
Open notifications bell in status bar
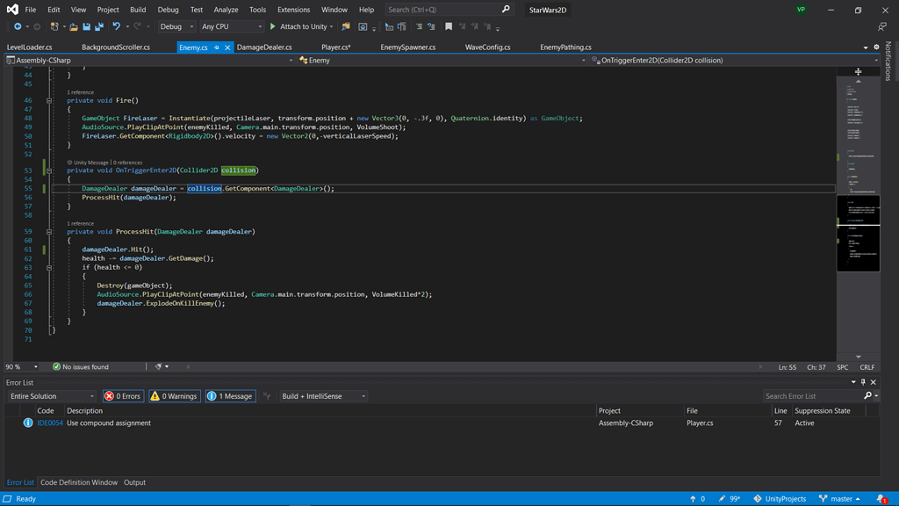pos(881,499)
